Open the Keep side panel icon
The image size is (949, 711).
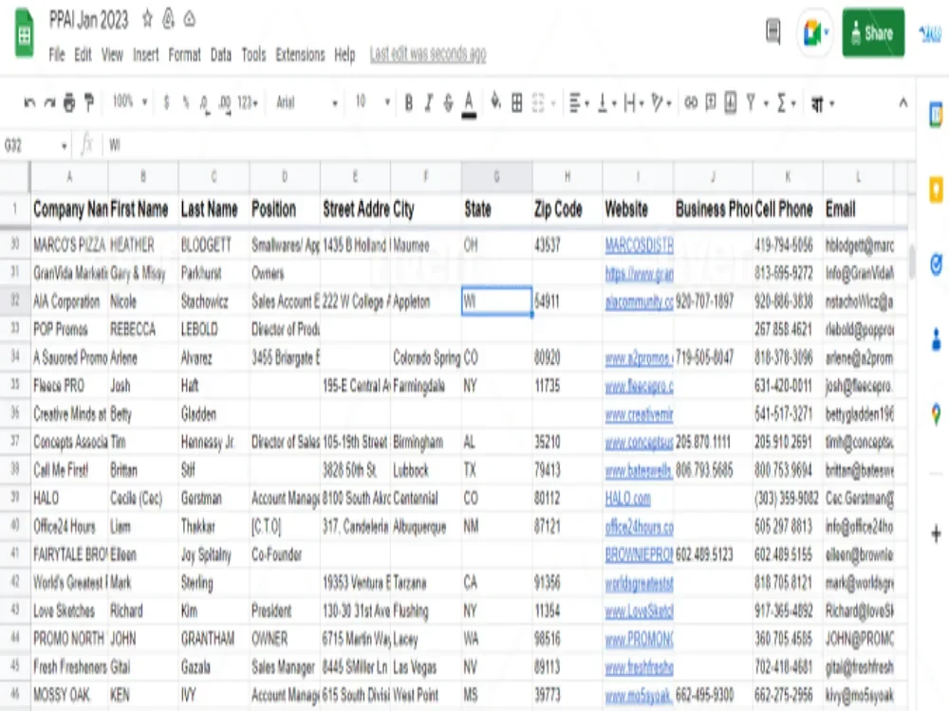click(936, 190)
